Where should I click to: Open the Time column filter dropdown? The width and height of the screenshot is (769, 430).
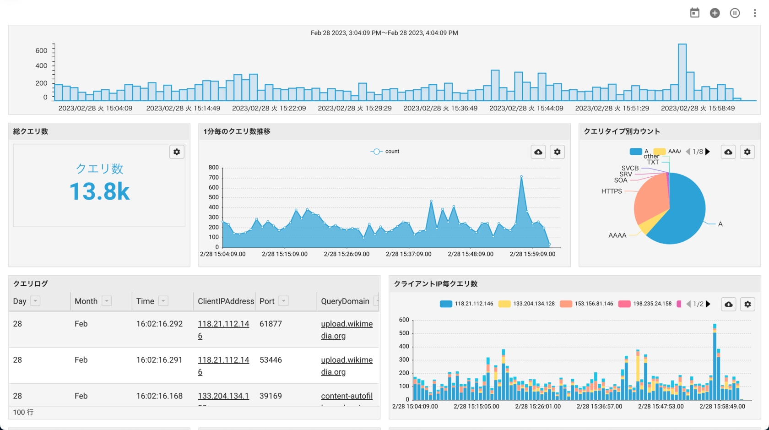(163, 301)
